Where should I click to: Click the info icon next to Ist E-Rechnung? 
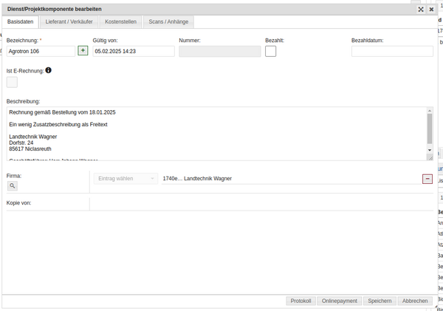pyautogui.click(x=49, y=70)
